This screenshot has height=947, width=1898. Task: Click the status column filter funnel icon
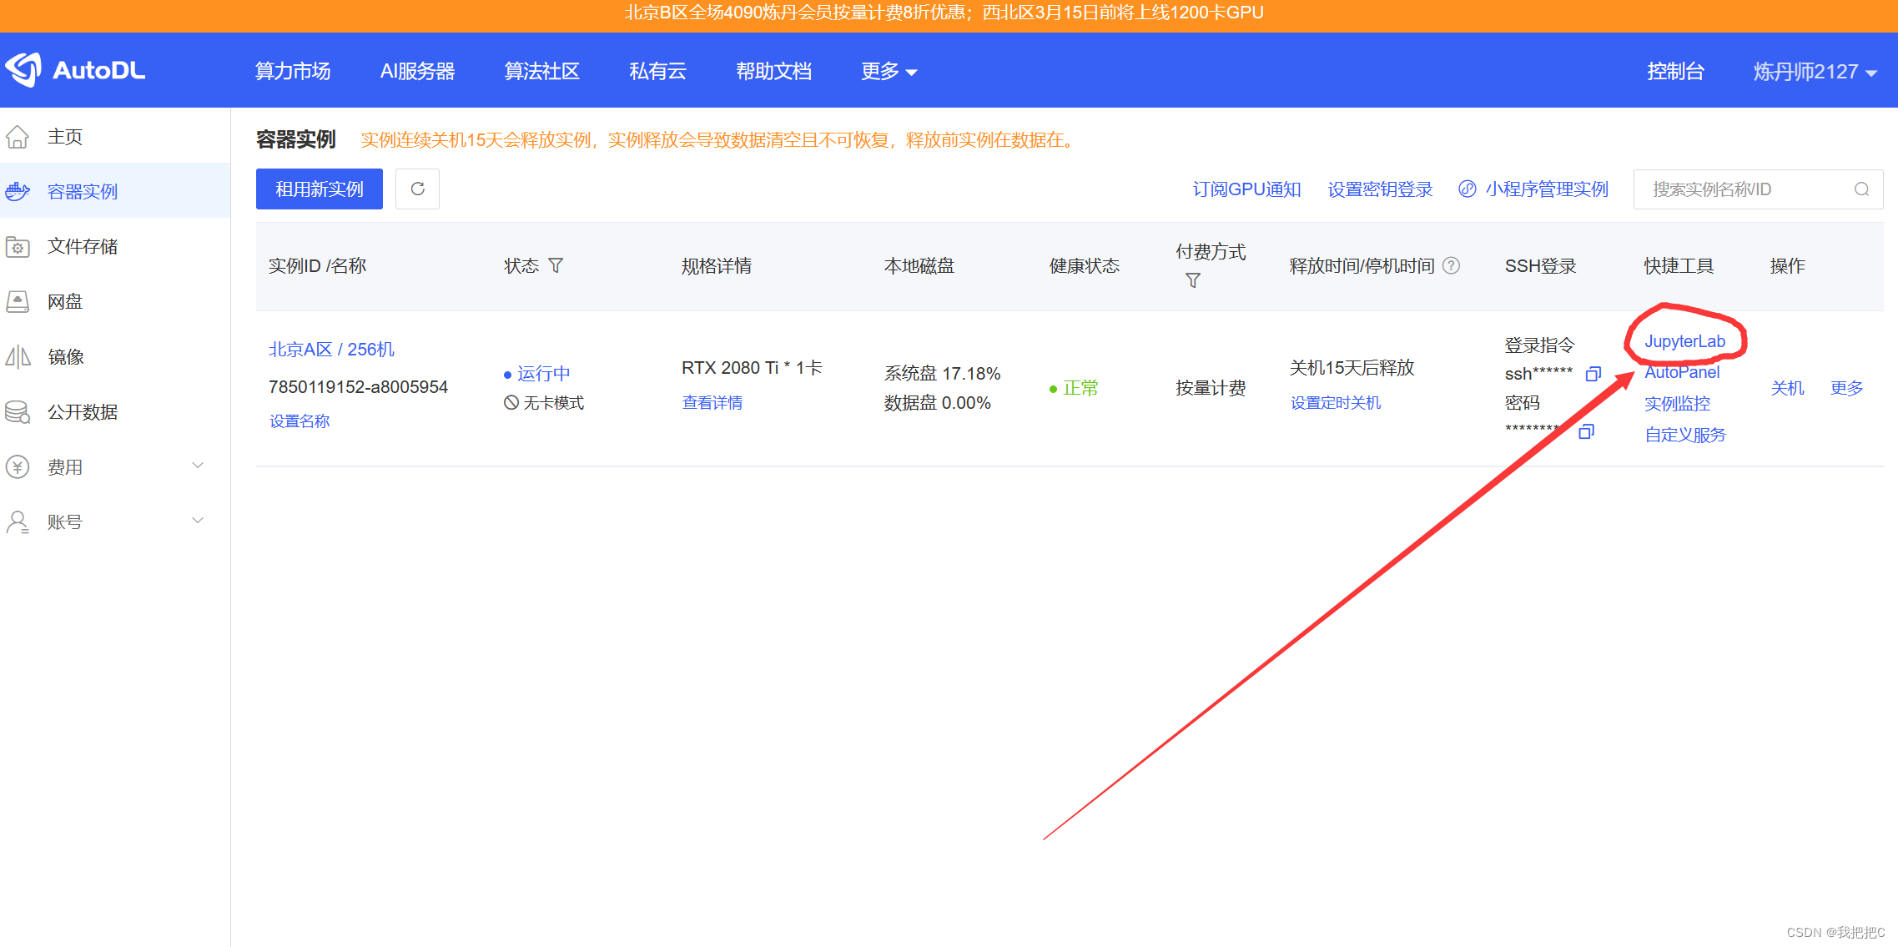coord(556,265)
